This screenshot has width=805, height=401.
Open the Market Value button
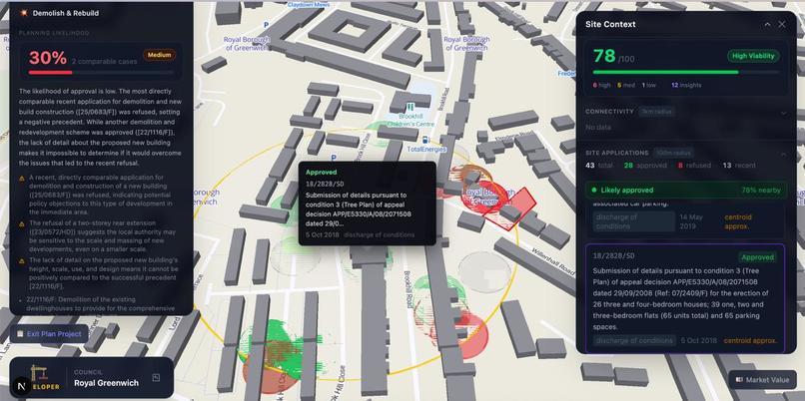click(x=762, y=380)
